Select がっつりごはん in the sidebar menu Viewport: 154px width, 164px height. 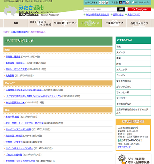[133, 87]
